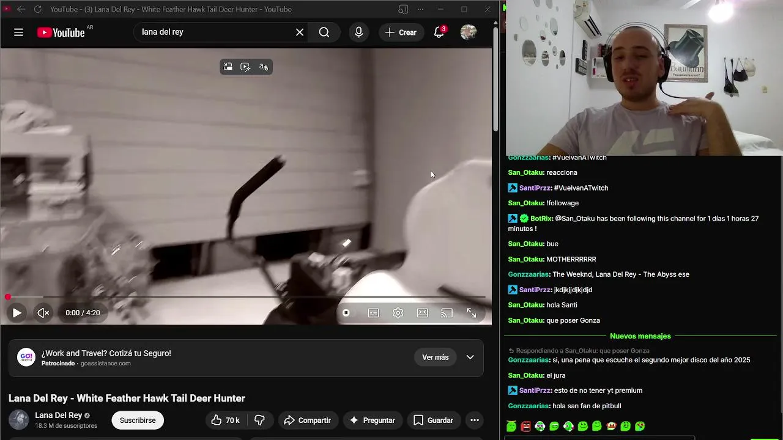Start voice search with the microphone
This screenshot has height=440, width=783.
(x=359, y=32)
